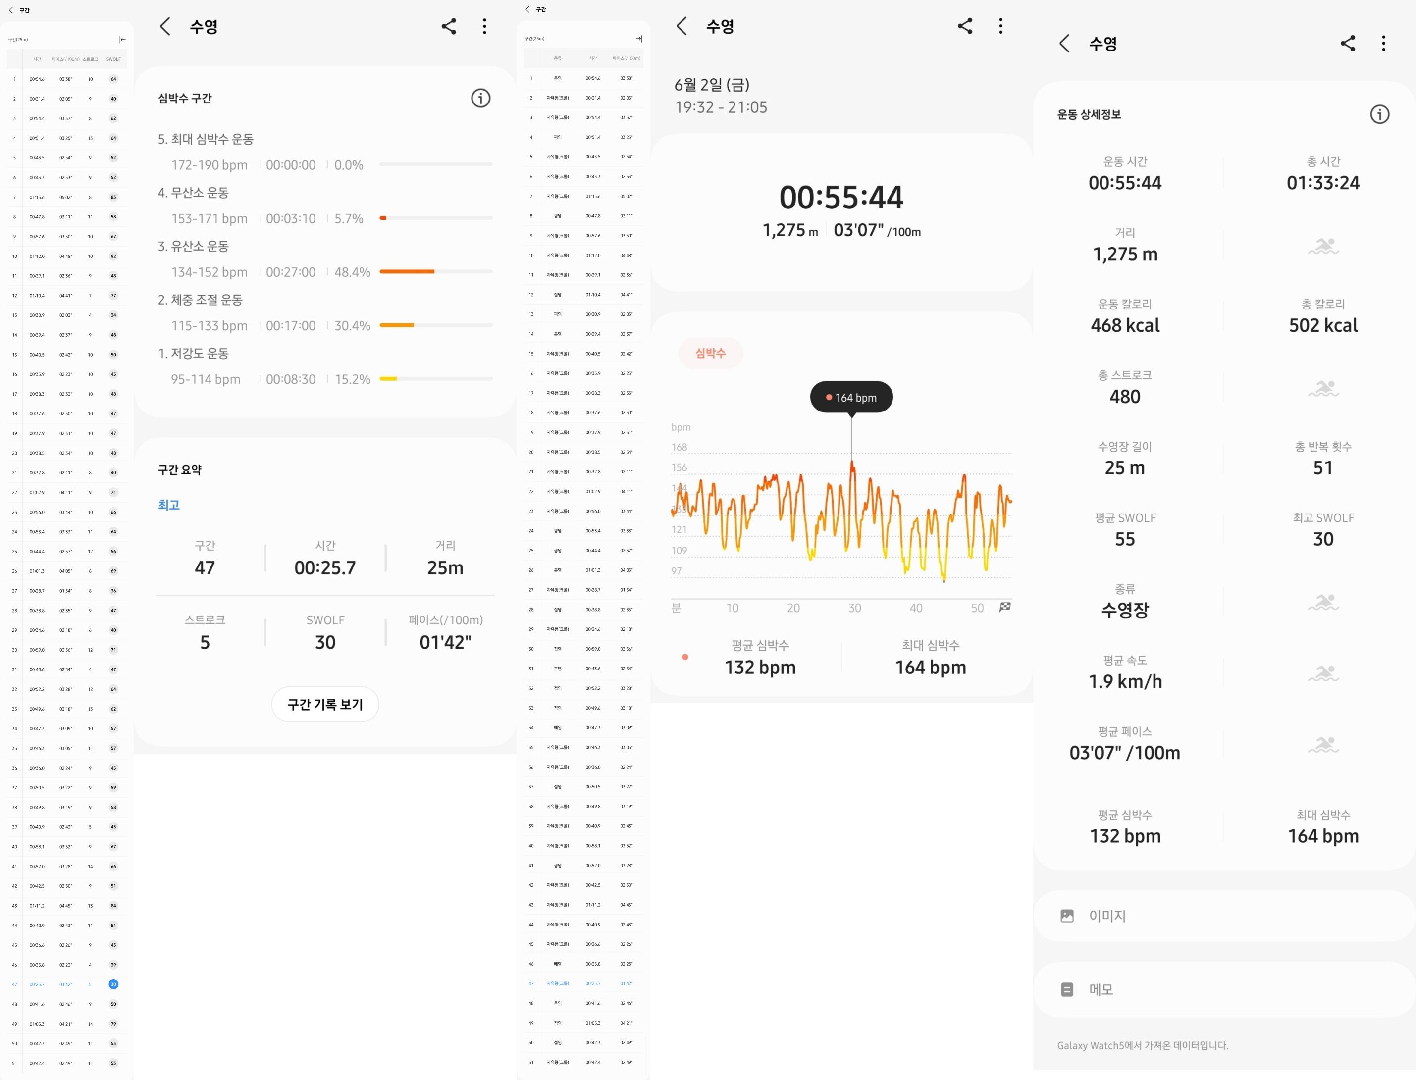Open more options on the 심박수 구간 screen
1416x1080 pixels.
(484, 26)
